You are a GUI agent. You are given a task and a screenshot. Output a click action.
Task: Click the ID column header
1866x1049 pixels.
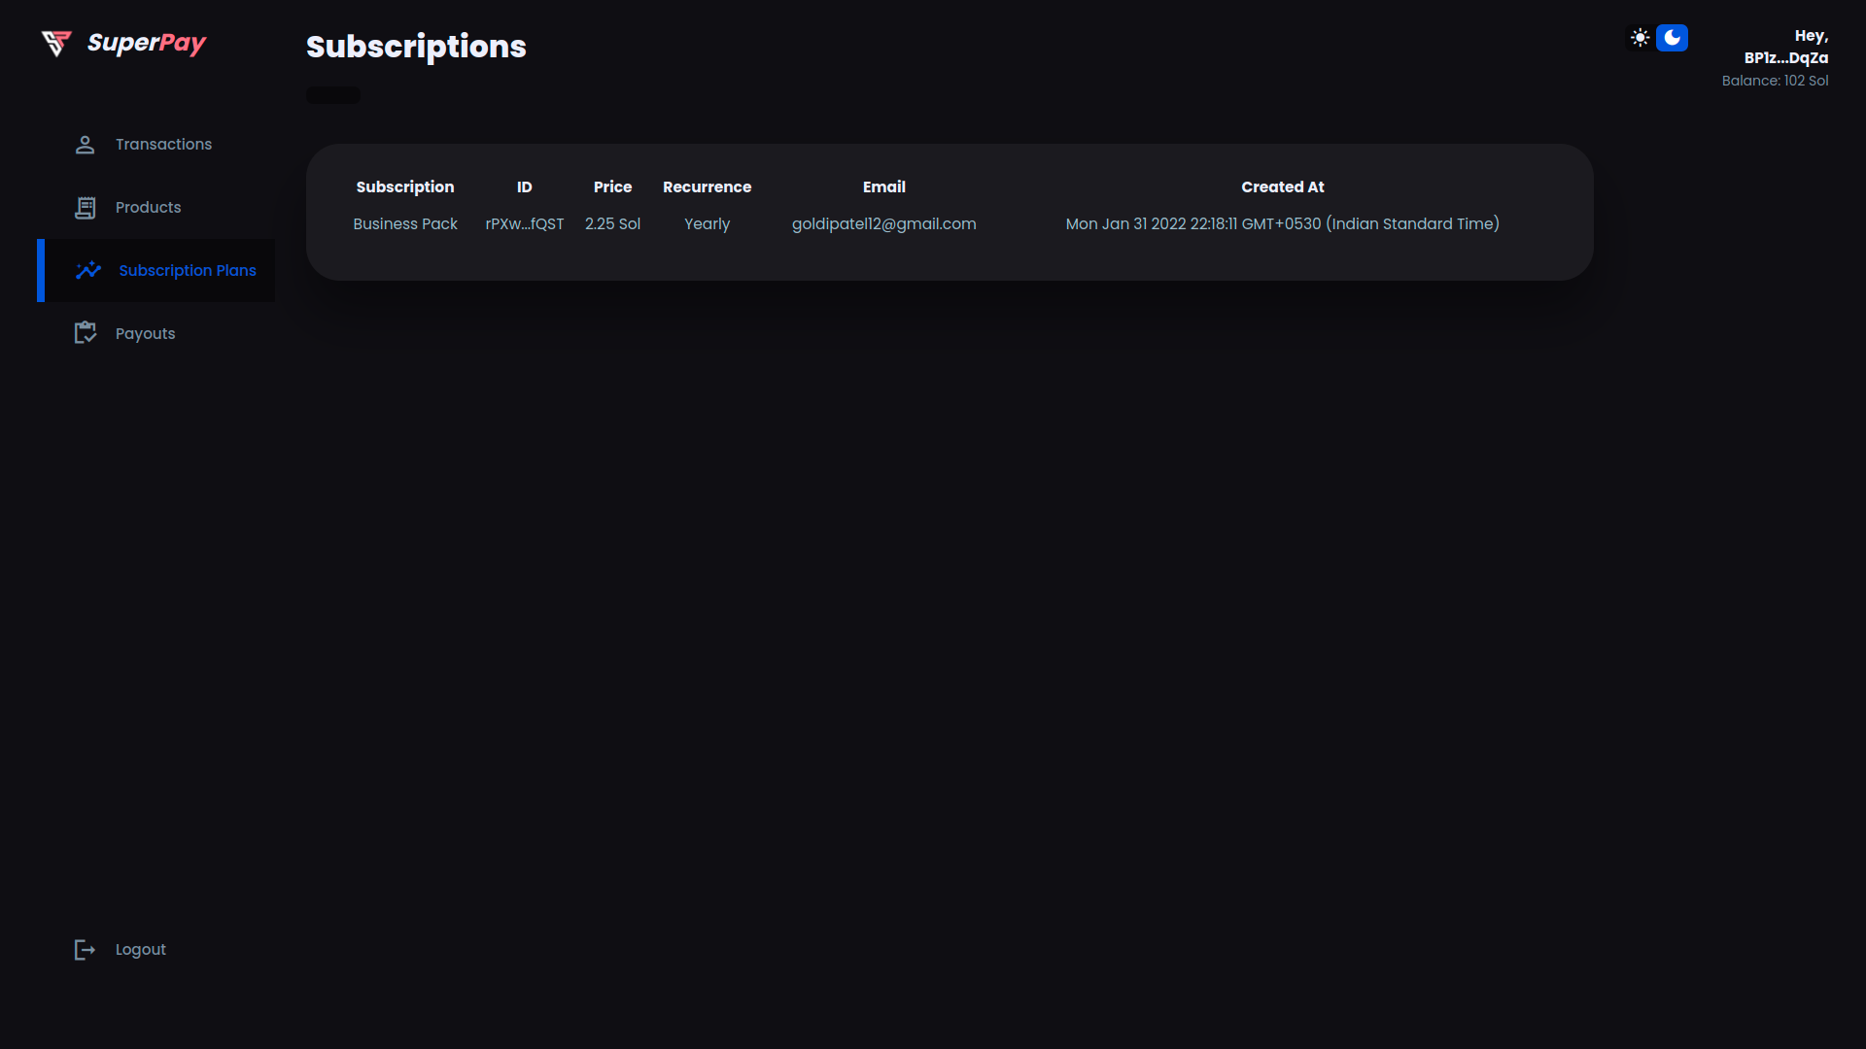(x=525, y=187)
